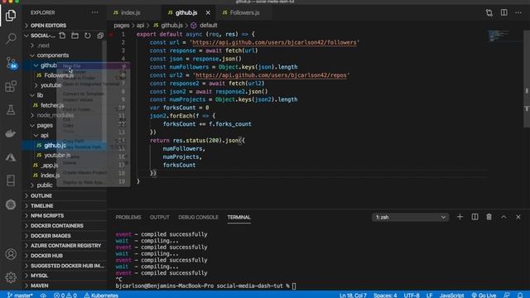
Task: Toggle breakpoint on line 1
Action: (111, 35)
